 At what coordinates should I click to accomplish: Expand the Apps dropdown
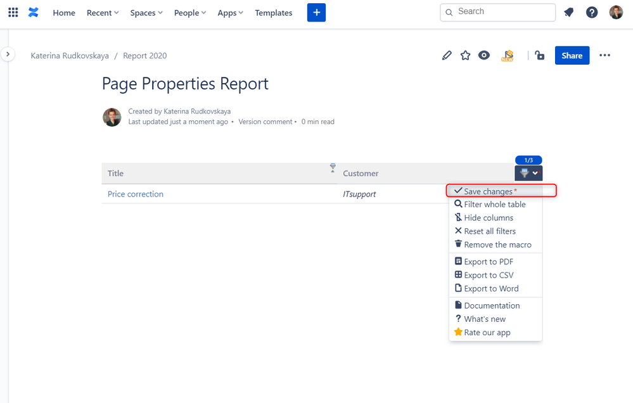[230, 13]
